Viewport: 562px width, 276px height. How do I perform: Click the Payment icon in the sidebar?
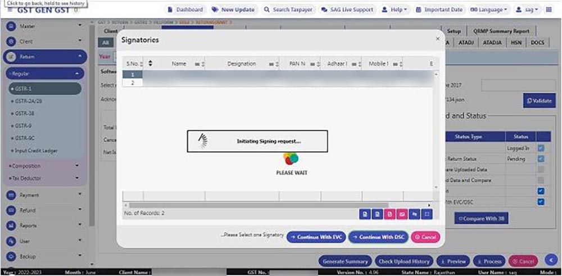[11, 195]
